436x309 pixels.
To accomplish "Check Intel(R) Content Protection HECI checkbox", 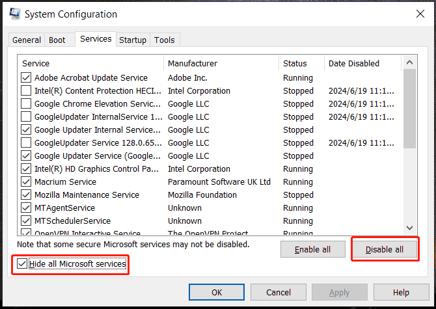I will (x=26, y=90).
